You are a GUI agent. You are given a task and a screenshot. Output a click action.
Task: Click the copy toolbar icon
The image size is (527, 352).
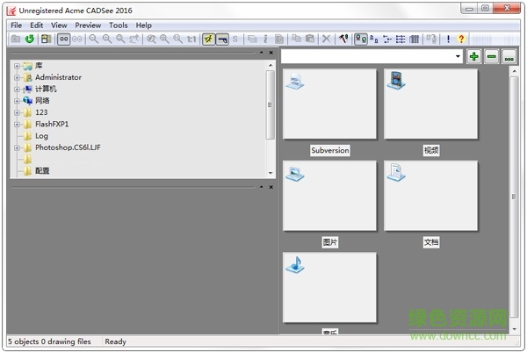point(296,39)
